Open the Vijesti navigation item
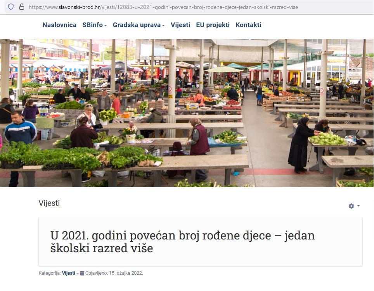The height and width of the screenshot is (291, 374). coord(180,25)
